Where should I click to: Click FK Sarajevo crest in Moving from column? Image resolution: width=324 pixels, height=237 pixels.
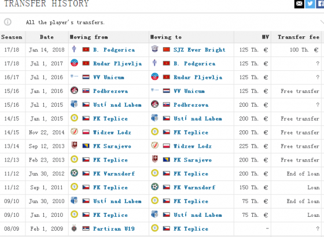pos(74,145)
